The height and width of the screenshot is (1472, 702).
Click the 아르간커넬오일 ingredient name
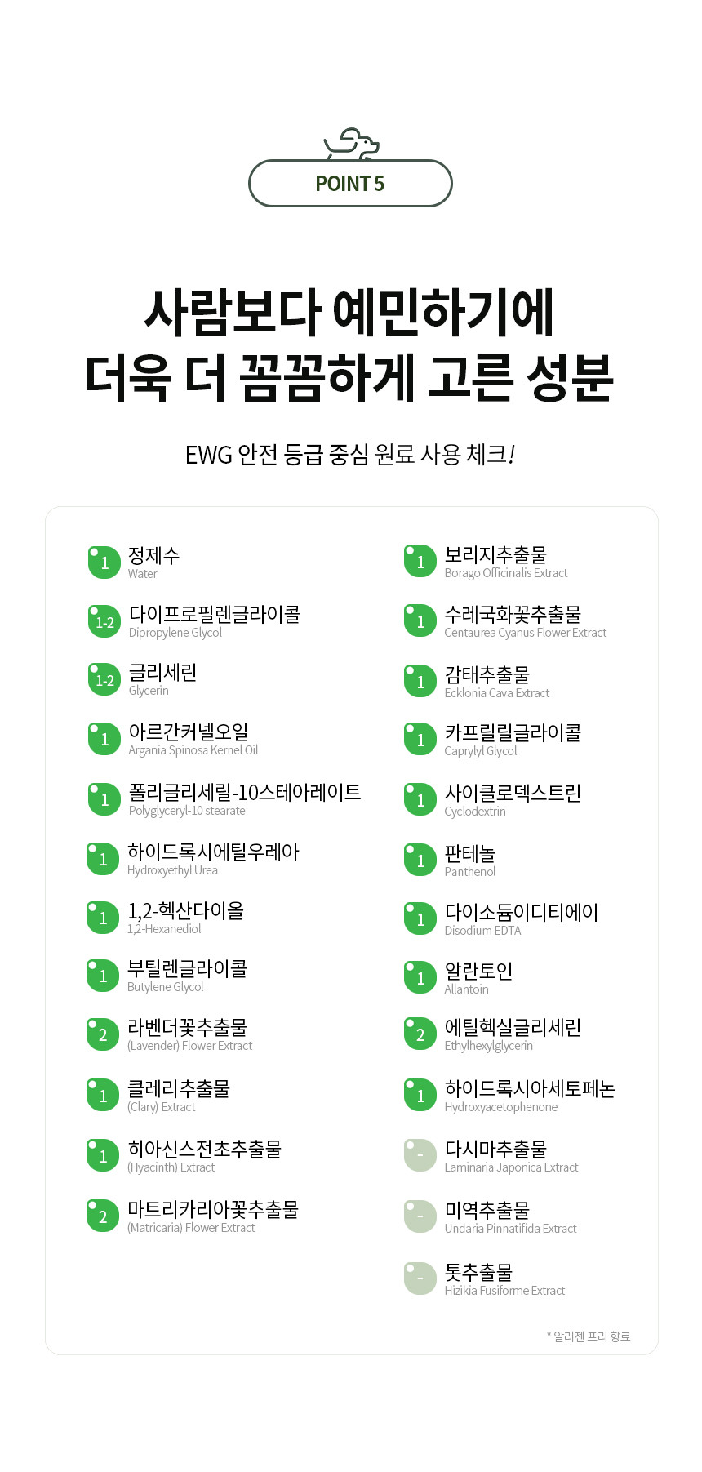189,732
